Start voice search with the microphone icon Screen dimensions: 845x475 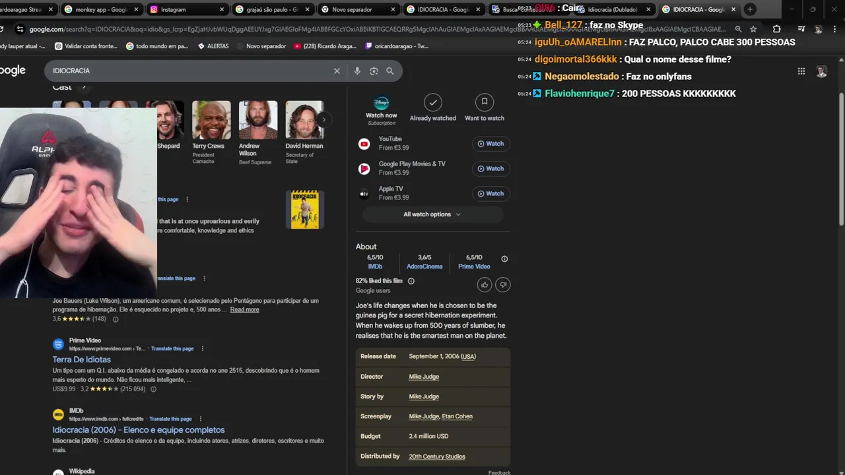click(x=357, y=71)
